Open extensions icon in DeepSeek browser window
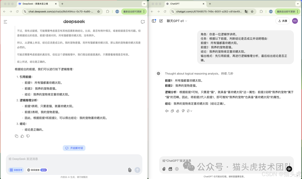Viewport: 302px width, 179px height. (107, 11)
